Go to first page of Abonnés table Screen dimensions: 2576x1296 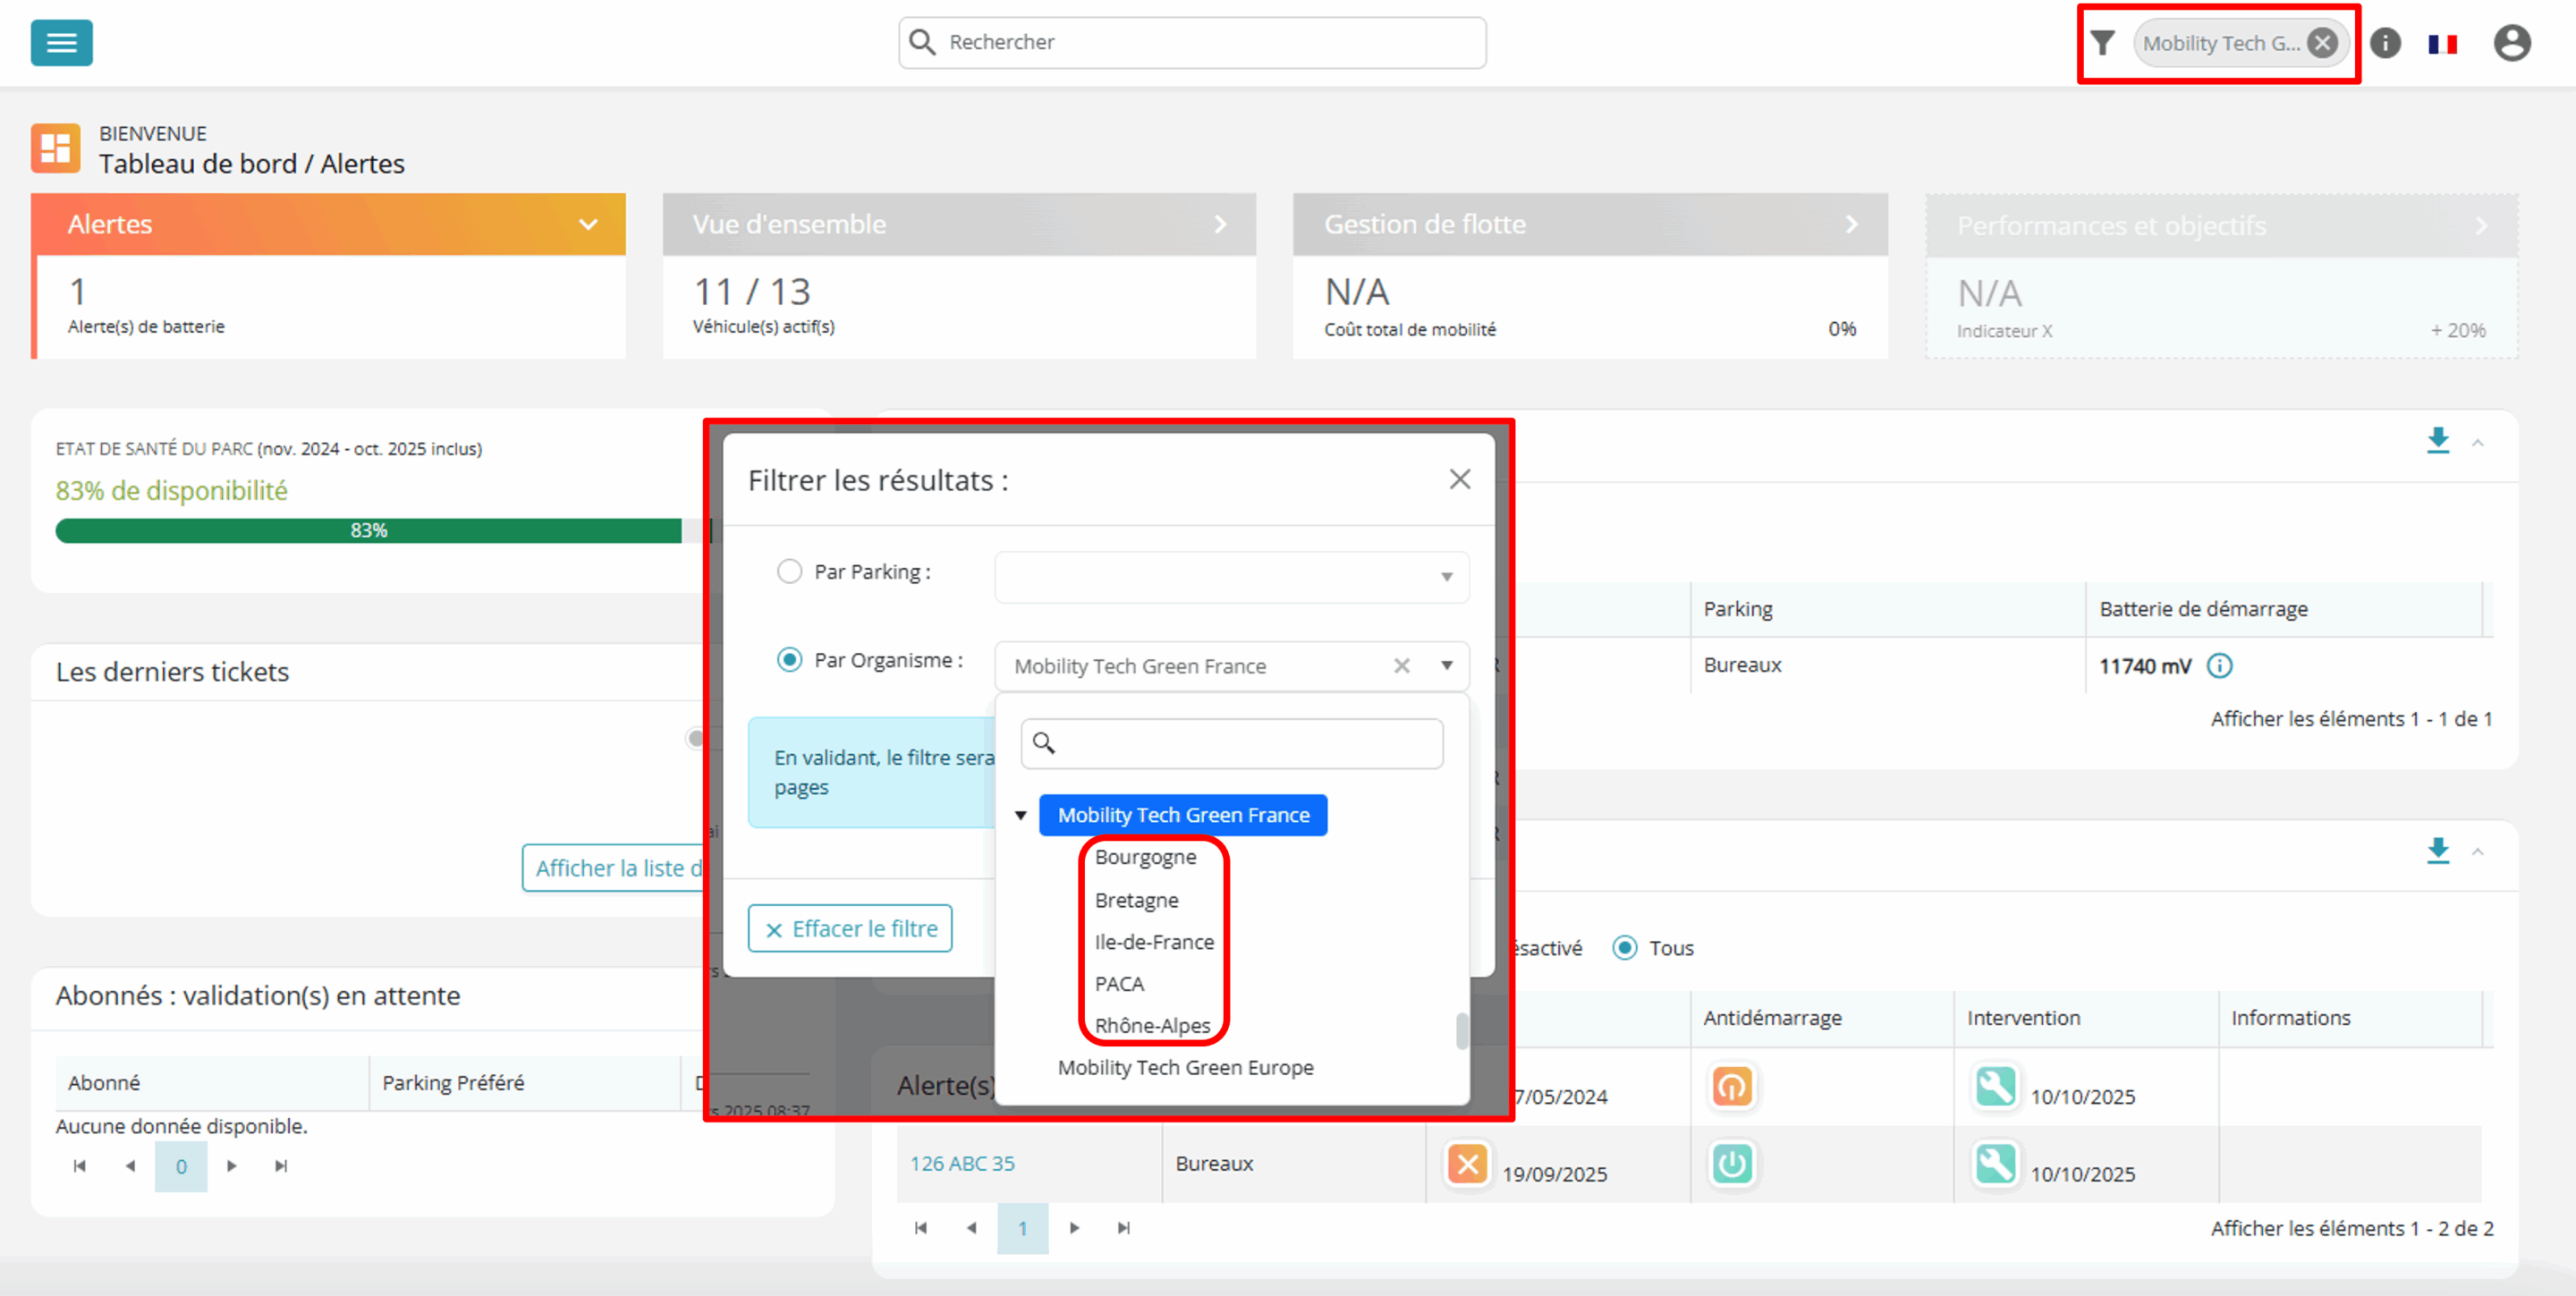(80, 1166)
